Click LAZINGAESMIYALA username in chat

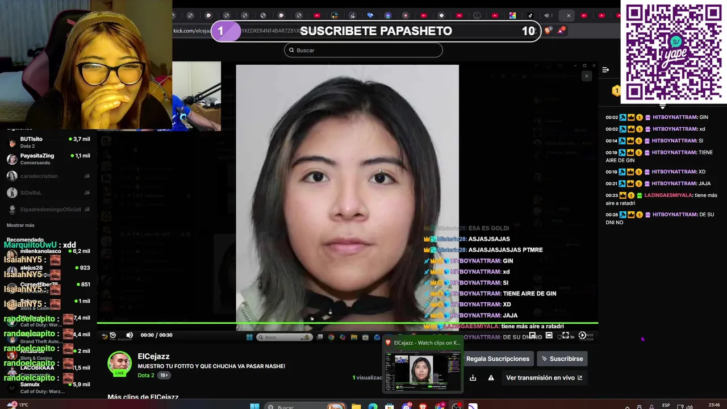tap(668, 195)
